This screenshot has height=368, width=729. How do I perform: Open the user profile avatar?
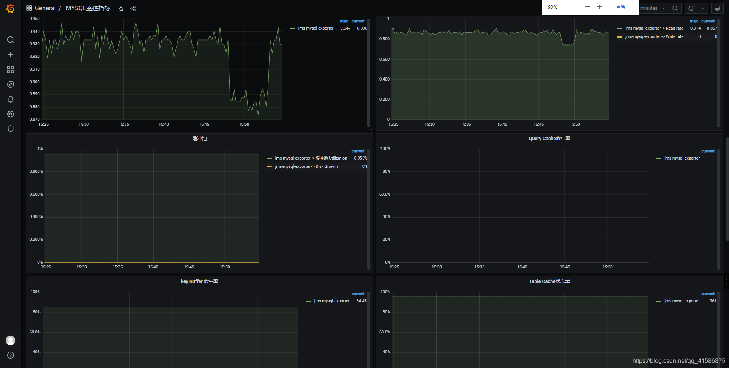(x=11, y=340)
